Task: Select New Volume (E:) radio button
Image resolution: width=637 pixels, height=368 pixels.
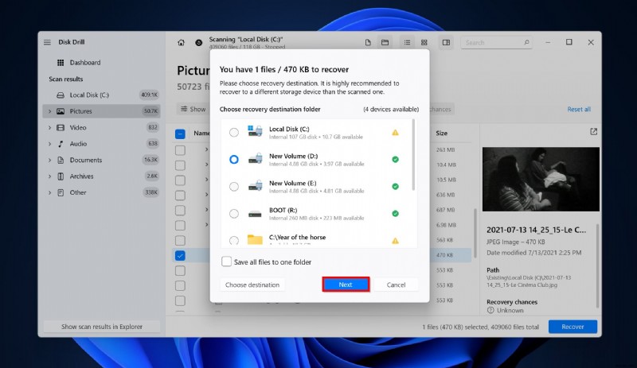Action: point(234,187)
